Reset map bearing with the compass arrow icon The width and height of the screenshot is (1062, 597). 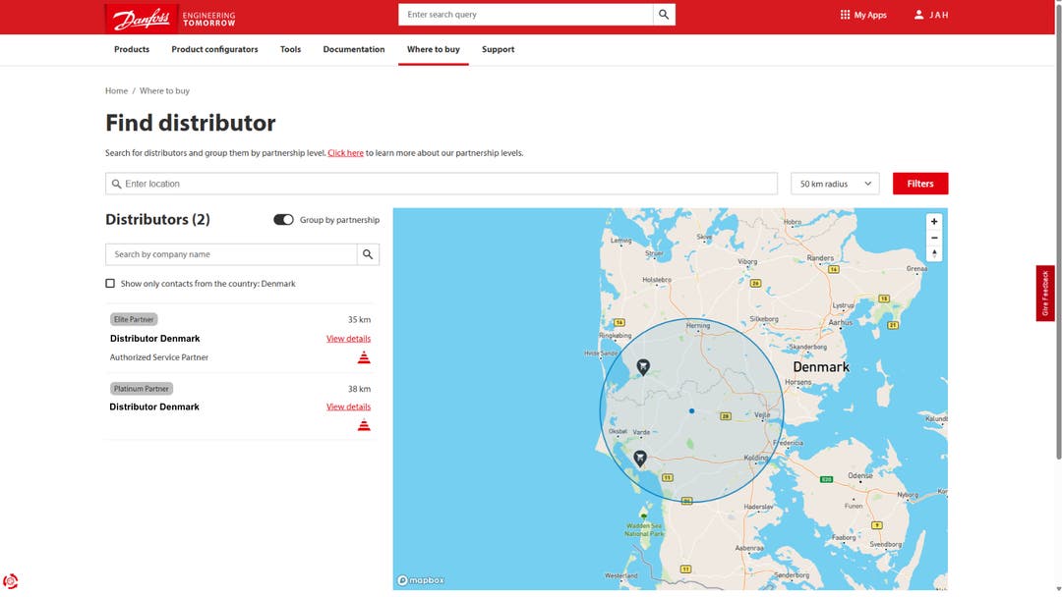point(934,253)
